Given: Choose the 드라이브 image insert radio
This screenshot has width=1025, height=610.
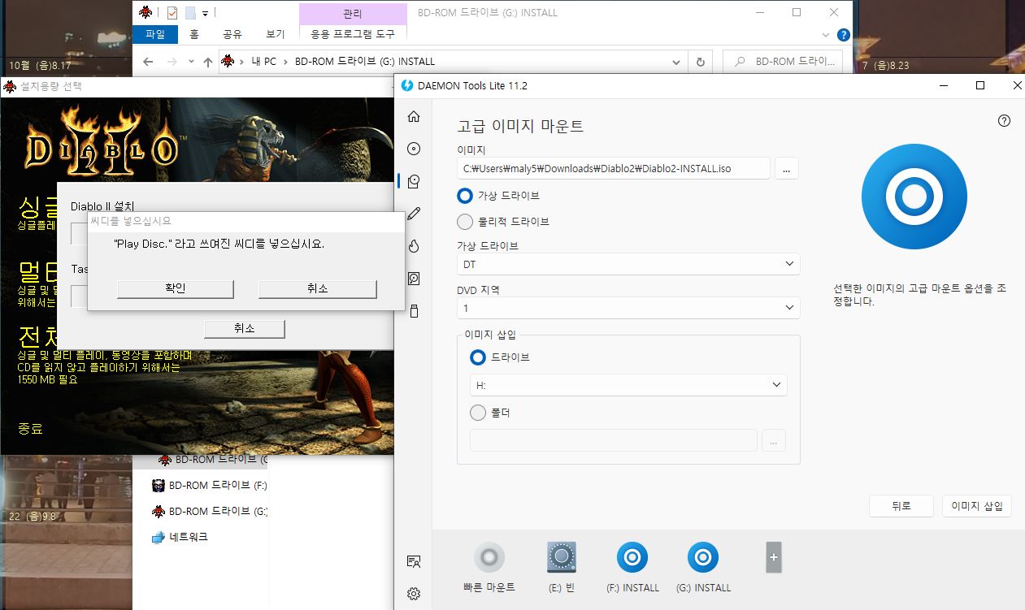Looking at the screenshot, I should coord(478,357).
